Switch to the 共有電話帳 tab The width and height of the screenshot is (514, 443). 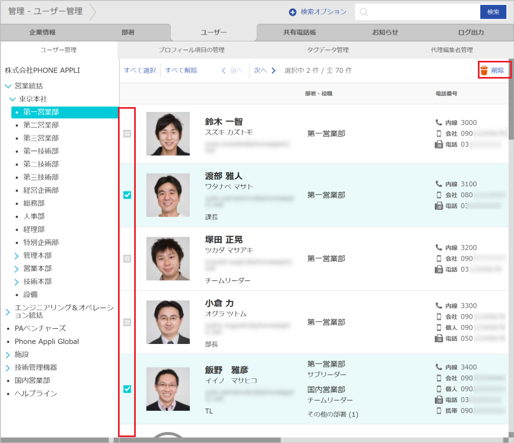click(x=300, y=32)
